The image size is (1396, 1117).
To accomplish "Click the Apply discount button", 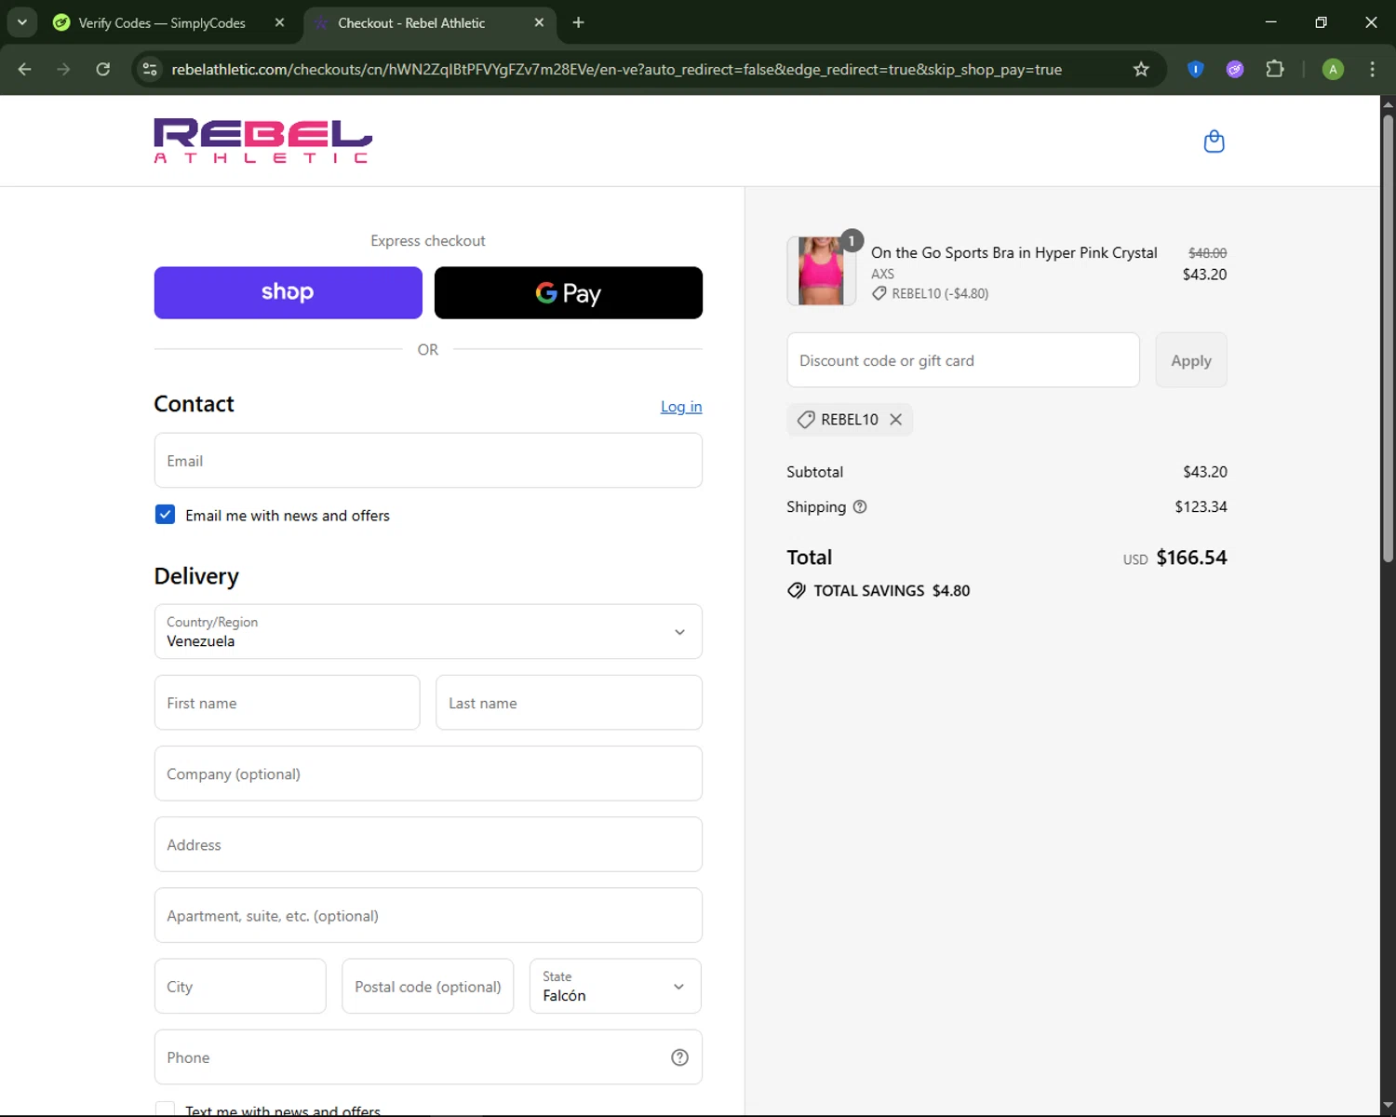I will 1191,360.
